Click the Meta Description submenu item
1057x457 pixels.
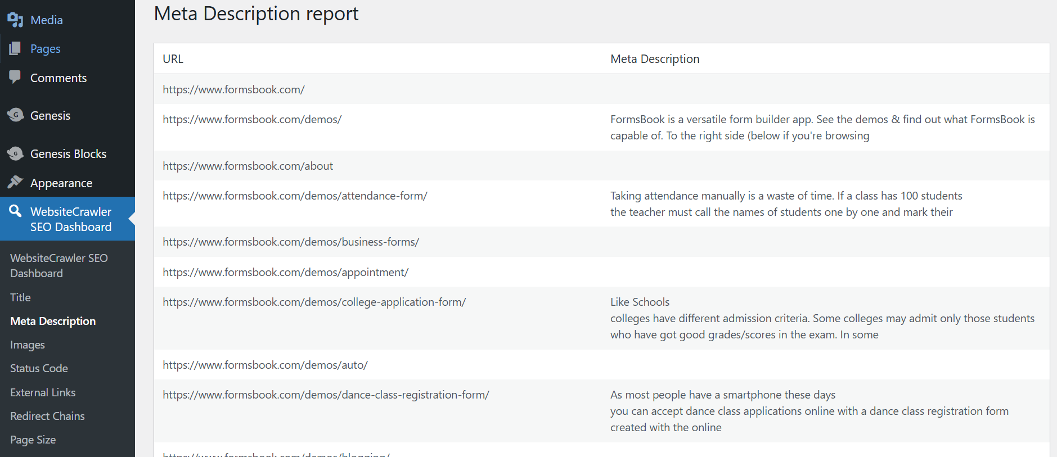pos(53,321)
